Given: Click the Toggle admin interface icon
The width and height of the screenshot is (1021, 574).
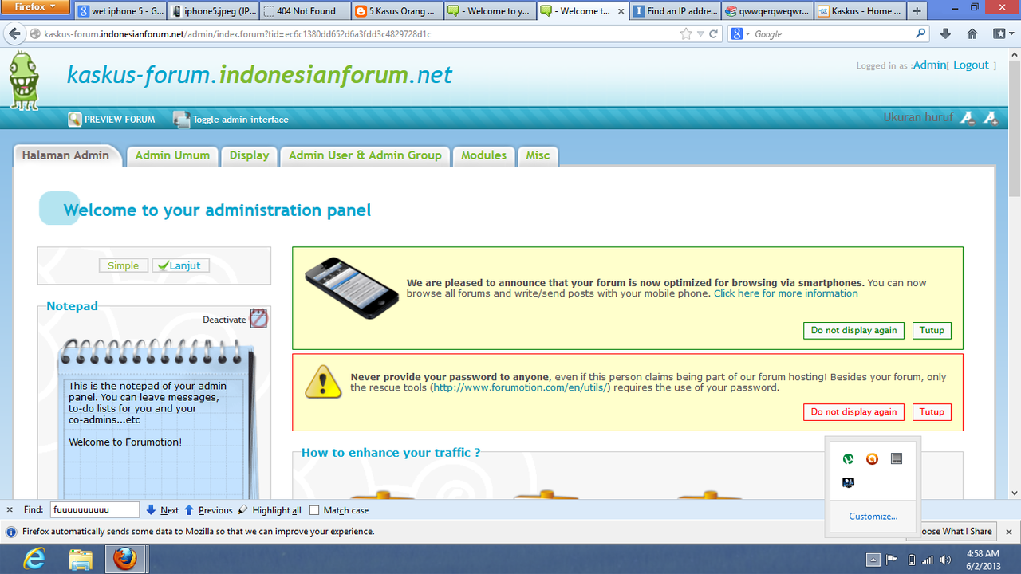Looking at the screenshot, I should click(182, 120).
